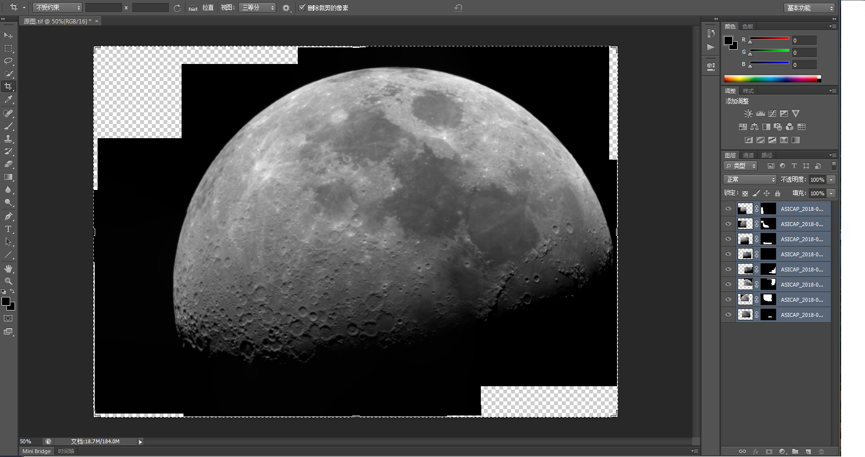Switch to the 通道 channels tab

point(748,155)
